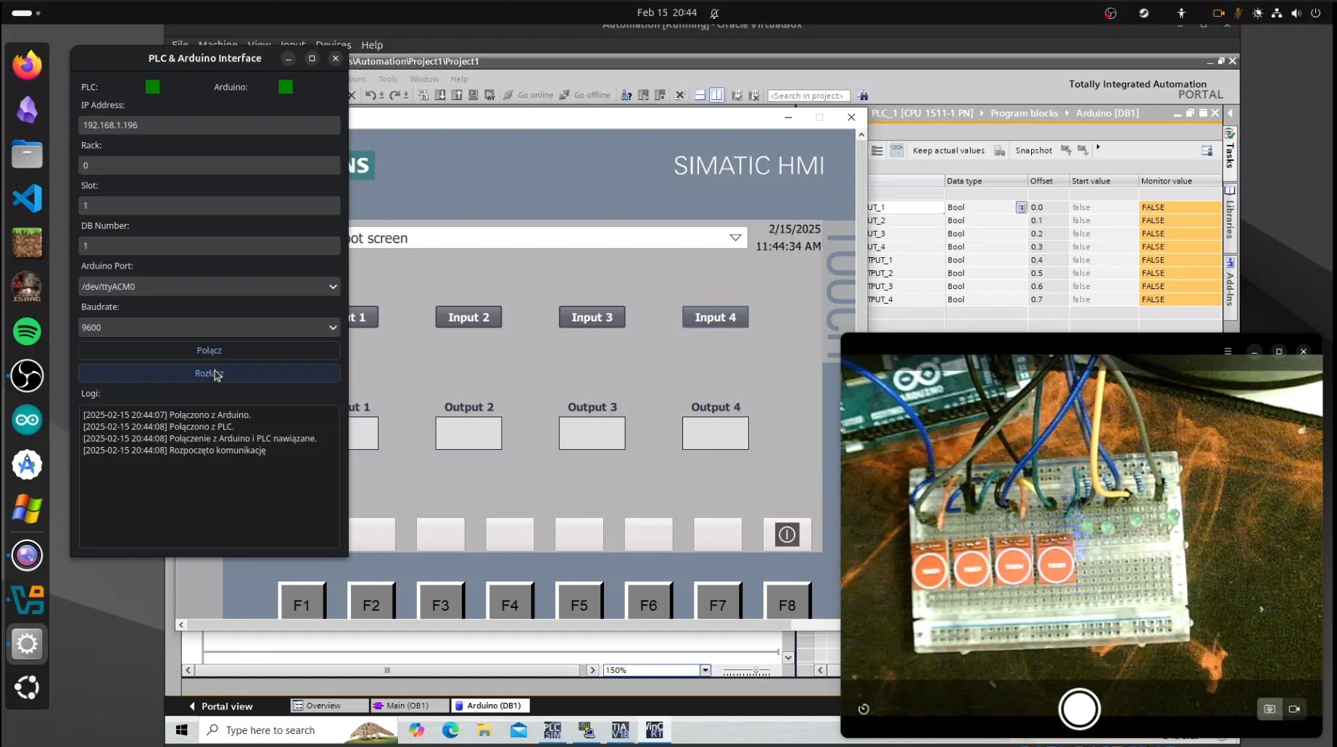Click the camera countdown timer icon
Image resolution: width=1337 pixels, height=747 pixels.
point(864,709)
